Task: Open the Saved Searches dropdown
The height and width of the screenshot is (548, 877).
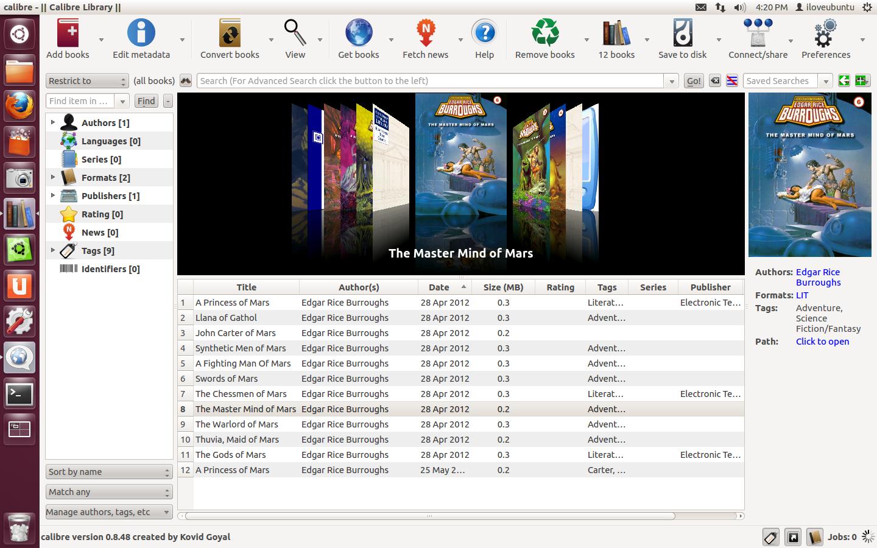Action: click(825, 81)
